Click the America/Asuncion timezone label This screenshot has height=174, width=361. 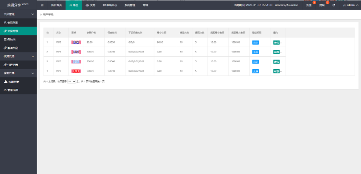point(286,5)
